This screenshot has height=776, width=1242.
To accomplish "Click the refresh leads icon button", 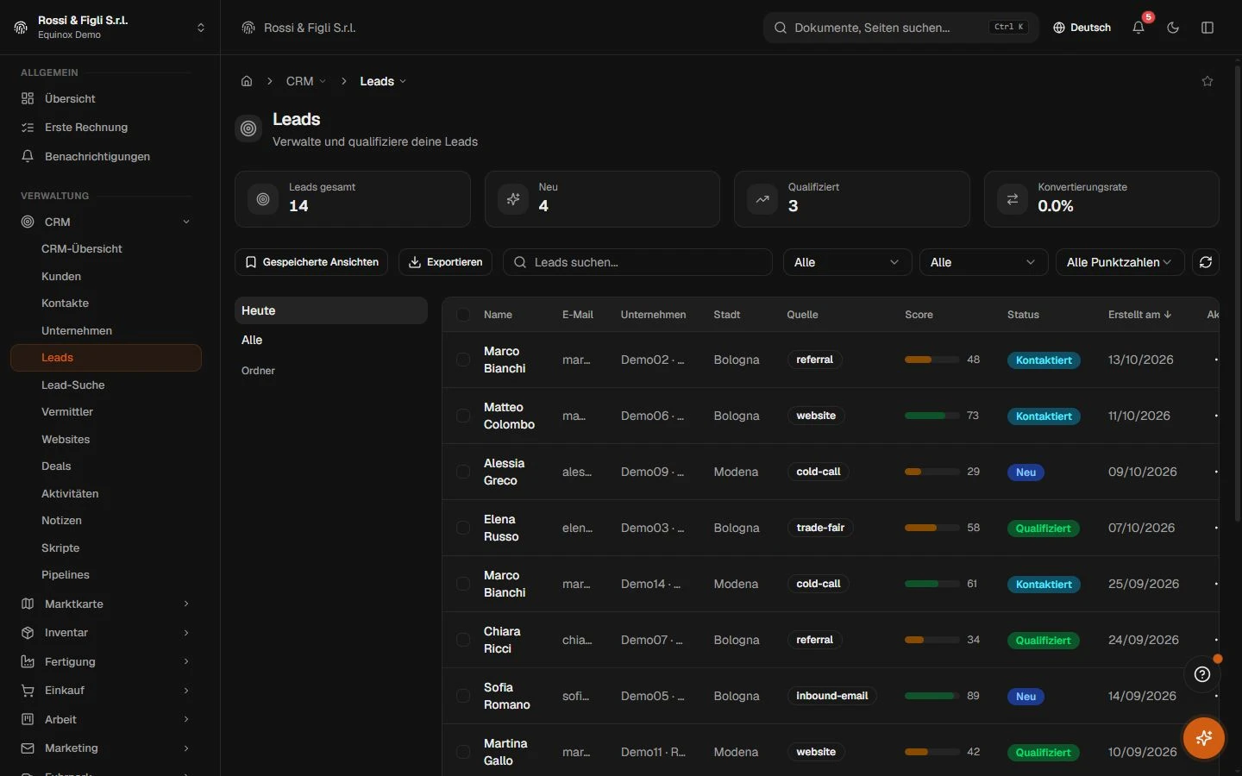I will click(1206, 262).
